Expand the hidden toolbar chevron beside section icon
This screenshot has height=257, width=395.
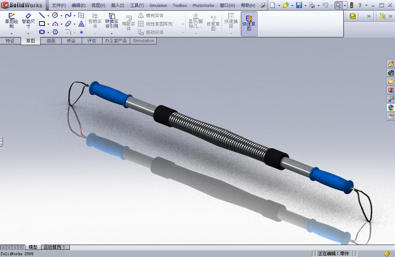pos(368,16)
